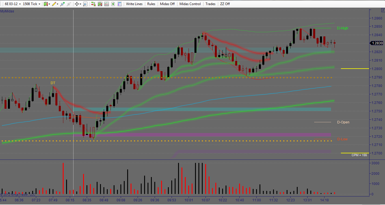Open the crosshair cursor type dropdown
Image resolution: width=385 pixels, height=205 pixels.
(x=78, y=4)
